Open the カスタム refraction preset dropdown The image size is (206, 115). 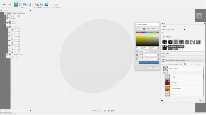pyautogui.click(x=153, y=59)
